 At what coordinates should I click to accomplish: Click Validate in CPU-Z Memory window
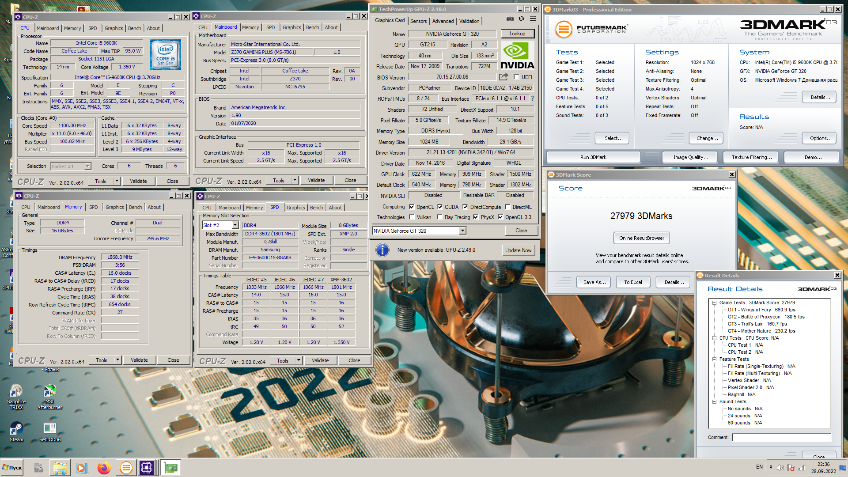pos(139,360)
